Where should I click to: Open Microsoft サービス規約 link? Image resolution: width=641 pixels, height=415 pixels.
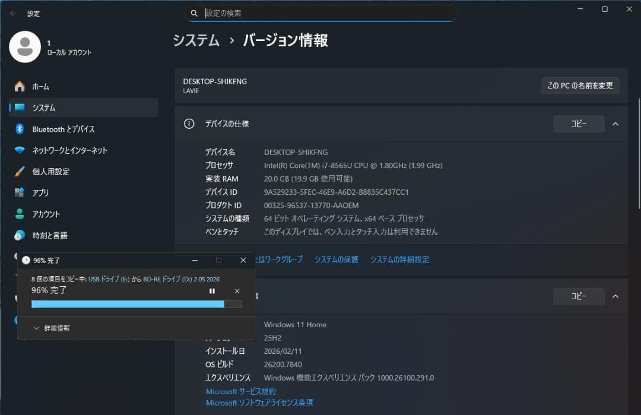(x=241, y=391)
